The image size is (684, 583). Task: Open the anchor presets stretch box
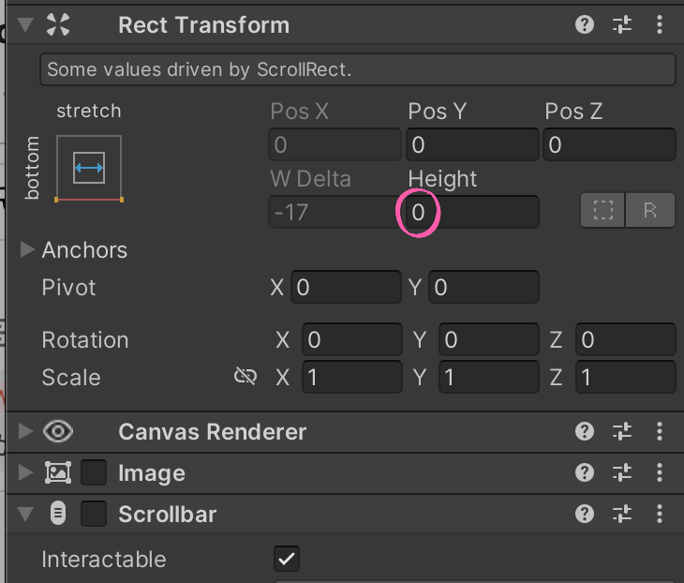coord(89,168)
